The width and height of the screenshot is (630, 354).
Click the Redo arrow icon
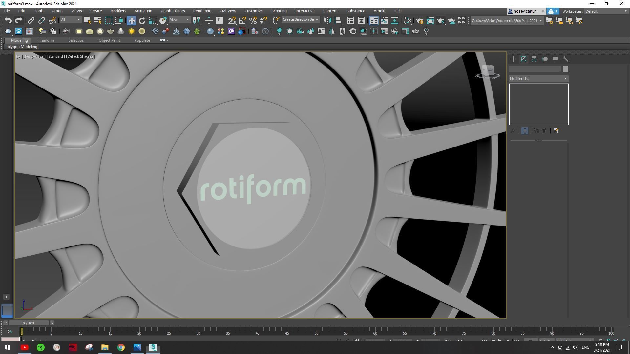(19, 20)
